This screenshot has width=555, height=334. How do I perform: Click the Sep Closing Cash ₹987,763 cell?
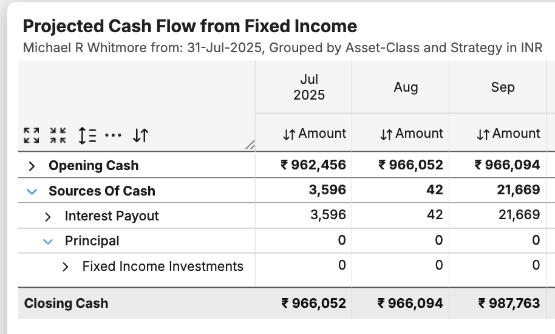[x=509, y=303]
